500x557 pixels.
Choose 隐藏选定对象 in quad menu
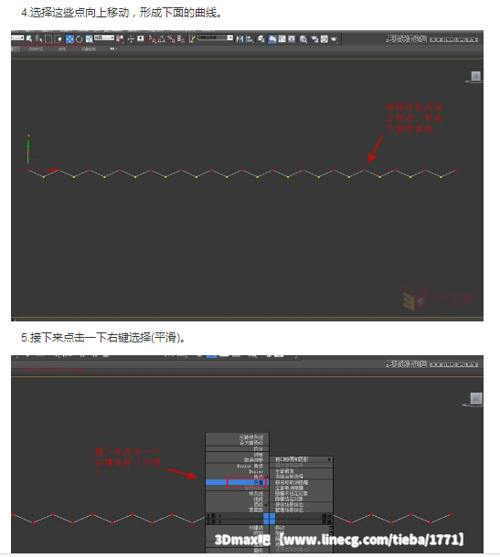[289, 499]
